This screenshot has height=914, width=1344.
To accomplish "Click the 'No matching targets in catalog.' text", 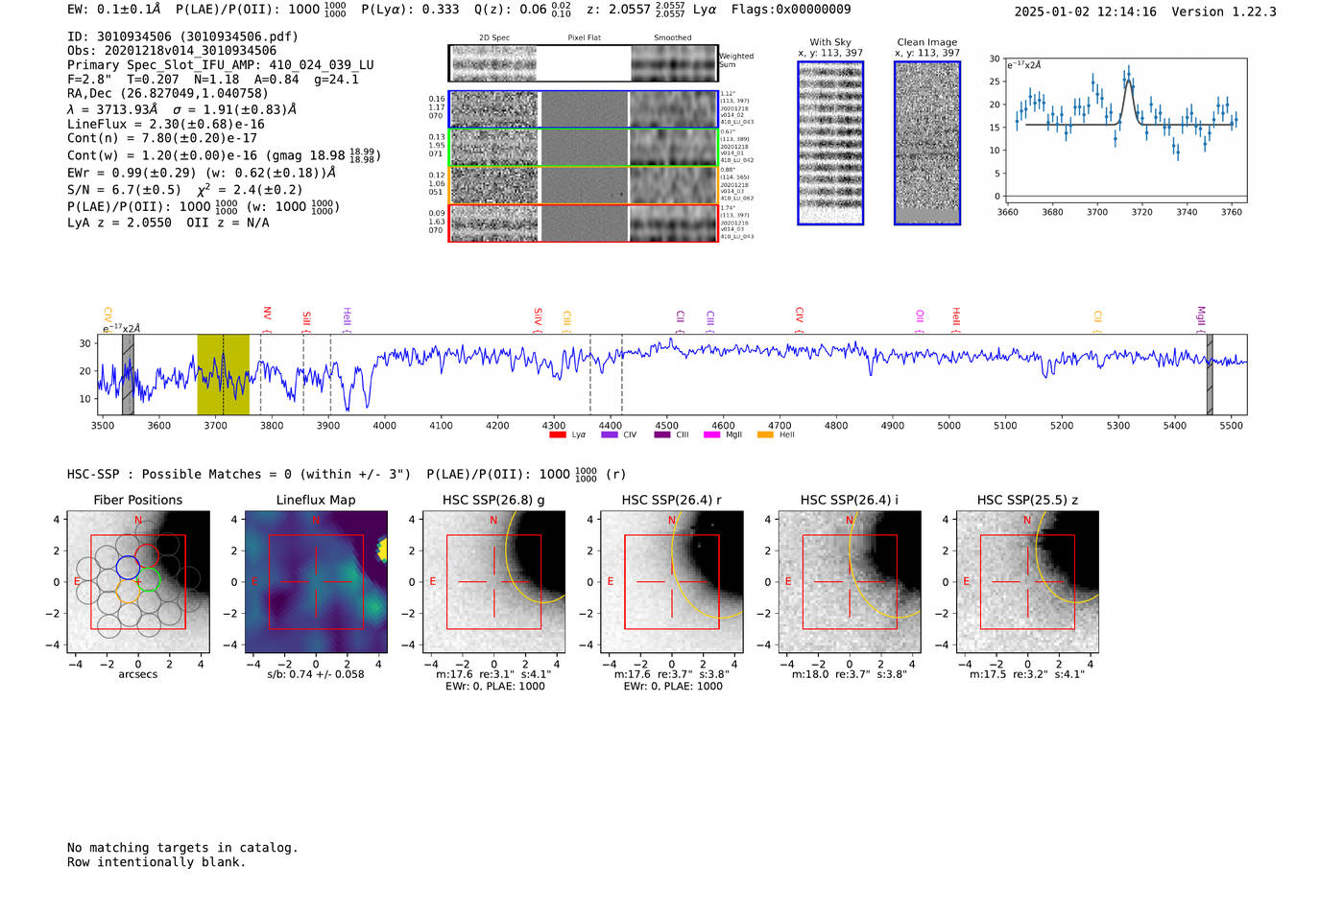I will 182,848.
